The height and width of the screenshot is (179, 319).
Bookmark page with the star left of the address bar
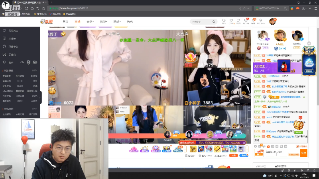[x=43, y=8]
